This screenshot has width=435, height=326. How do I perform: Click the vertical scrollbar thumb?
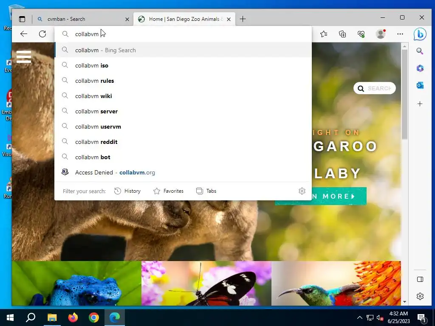(x=404, y=94)
